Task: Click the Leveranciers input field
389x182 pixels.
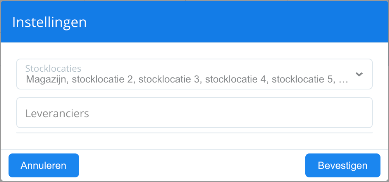Action: [x=194, y=113]
